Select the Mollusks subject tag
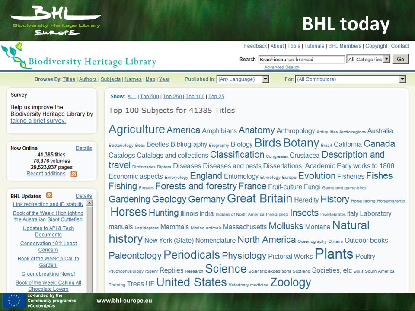 tap(286, 226)
